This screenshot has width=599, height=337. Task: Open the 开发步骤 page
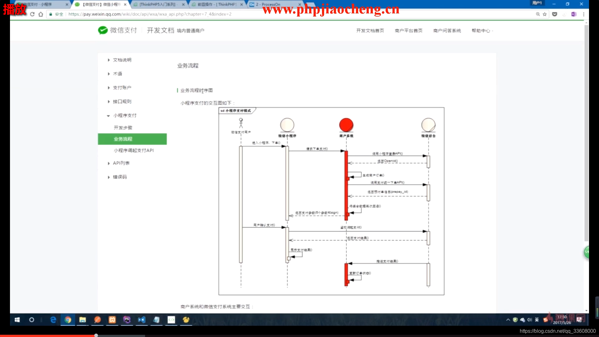tap(123, 128)
